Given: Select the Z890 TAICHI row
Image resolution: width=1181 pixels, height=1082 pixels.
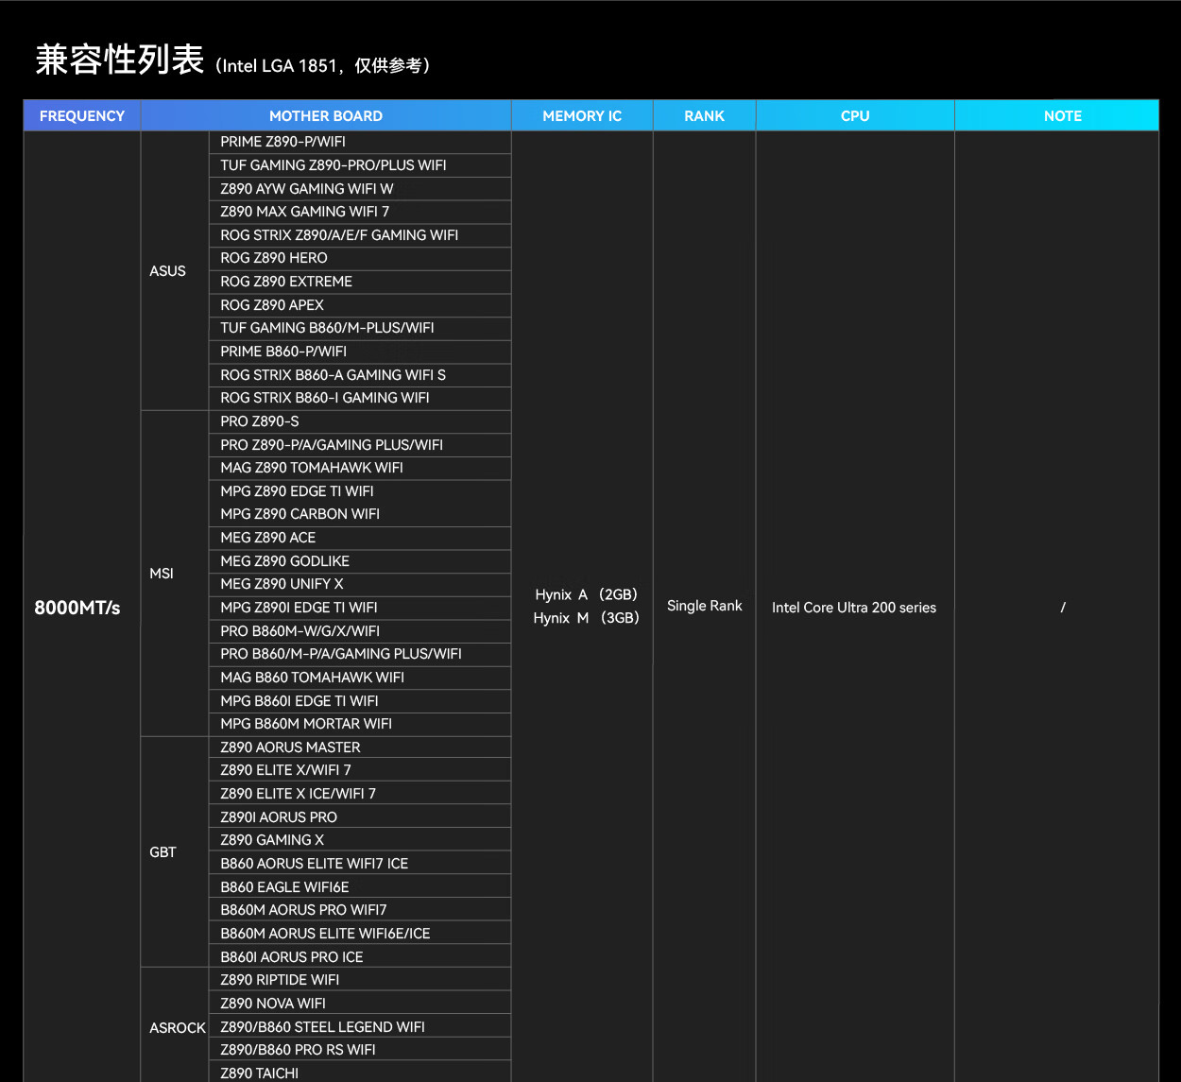Looking at the screenshot, I should [360, 1073].
